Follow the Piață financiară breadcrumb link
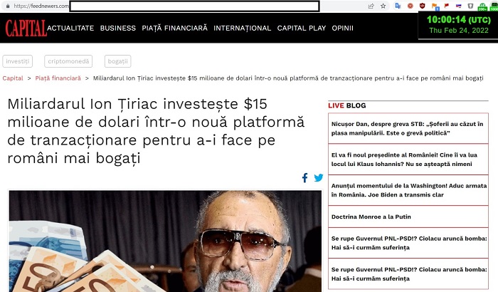 (x=58, y=78)
